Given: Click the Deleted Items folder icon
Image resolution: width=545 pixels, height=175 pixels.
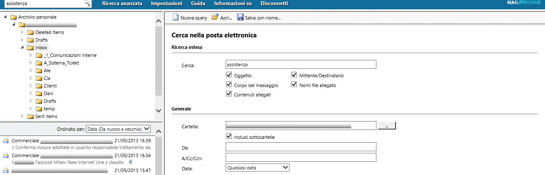Looking at the screenshot, I should [30, 32].
